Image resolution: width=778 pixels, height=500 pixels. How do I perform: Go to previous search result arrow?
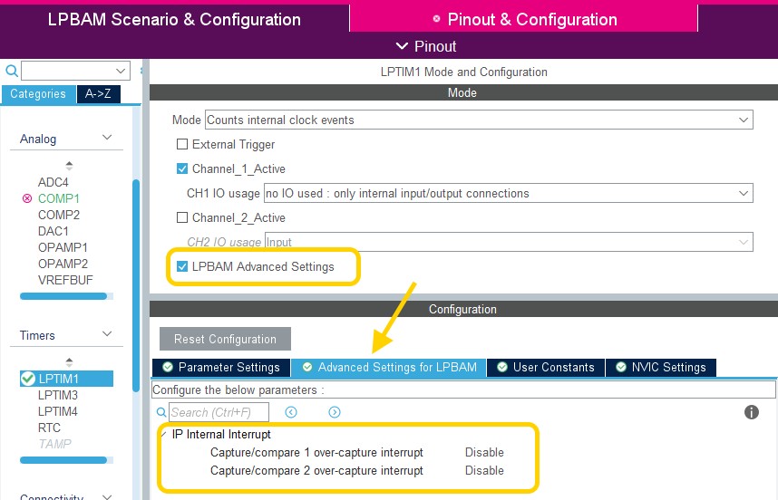[291, 412]
